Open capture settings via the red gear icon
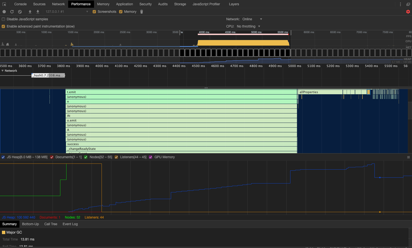Viewport: 412px width, 248px height. [x=408, y=12]
